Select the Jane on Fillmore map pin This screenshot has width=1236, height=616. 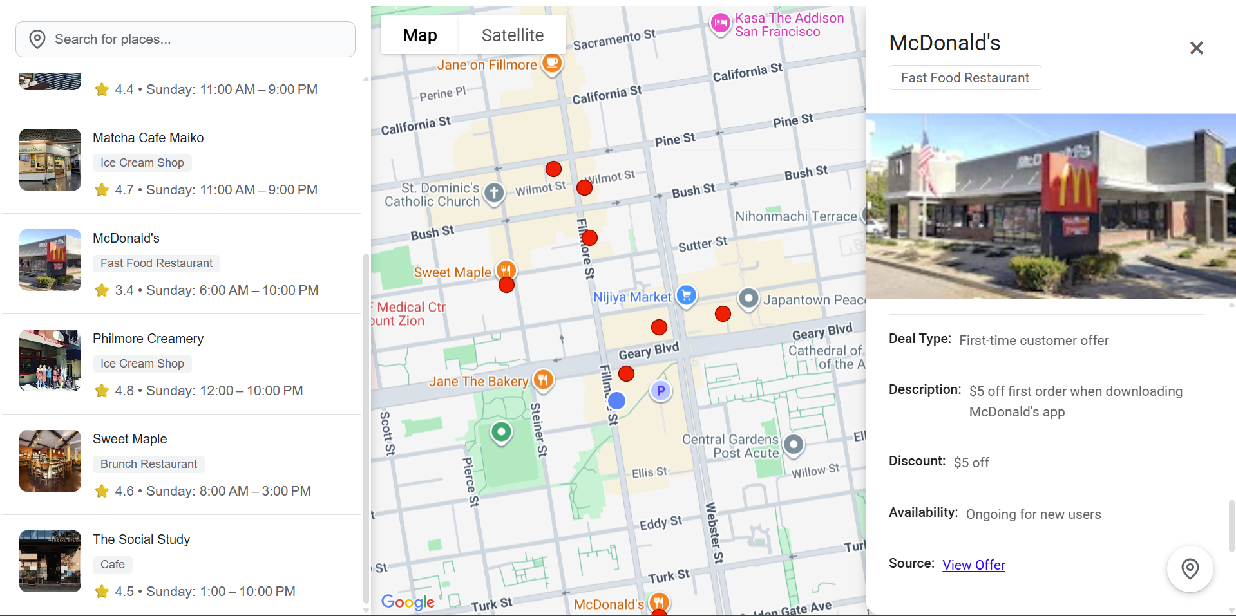(552, 64)
